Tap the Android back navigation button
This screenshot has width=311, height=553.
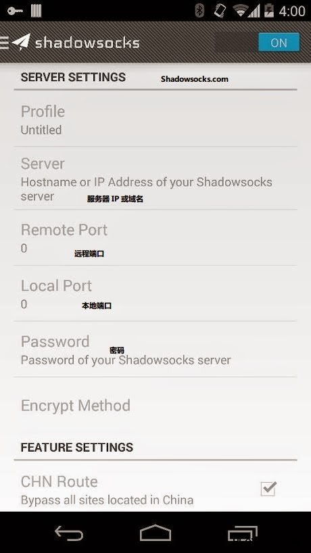pyautogui.click(x=69, y=533)
